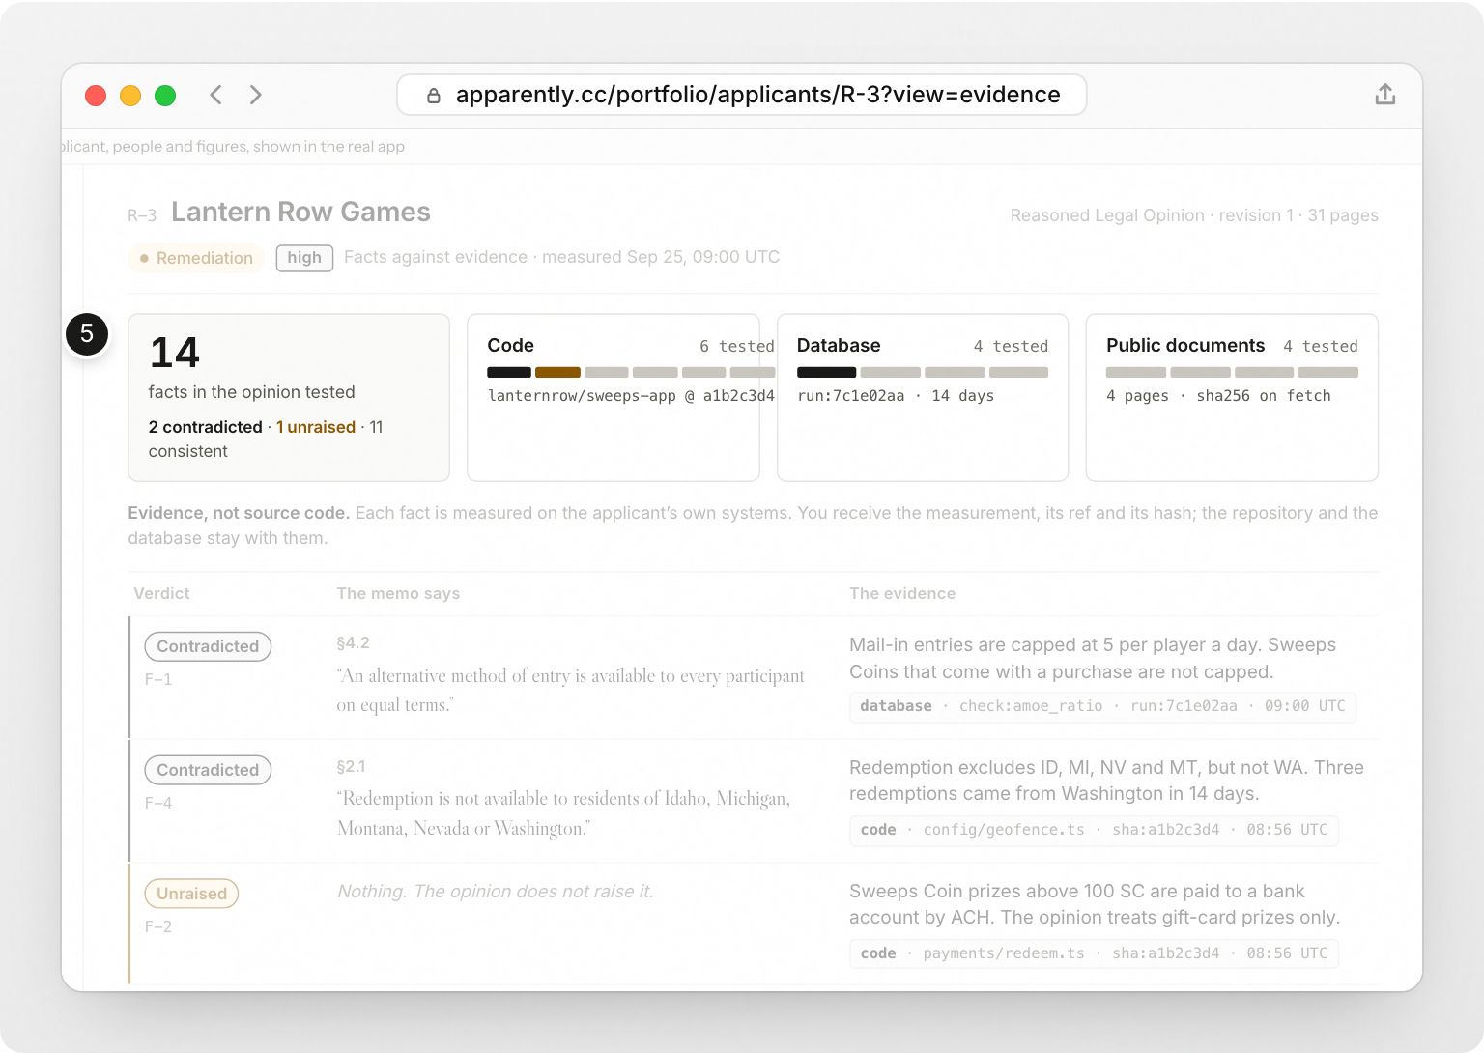Click the 1 unraised link
This screenshot has height=1053, width=1484.
316,427
